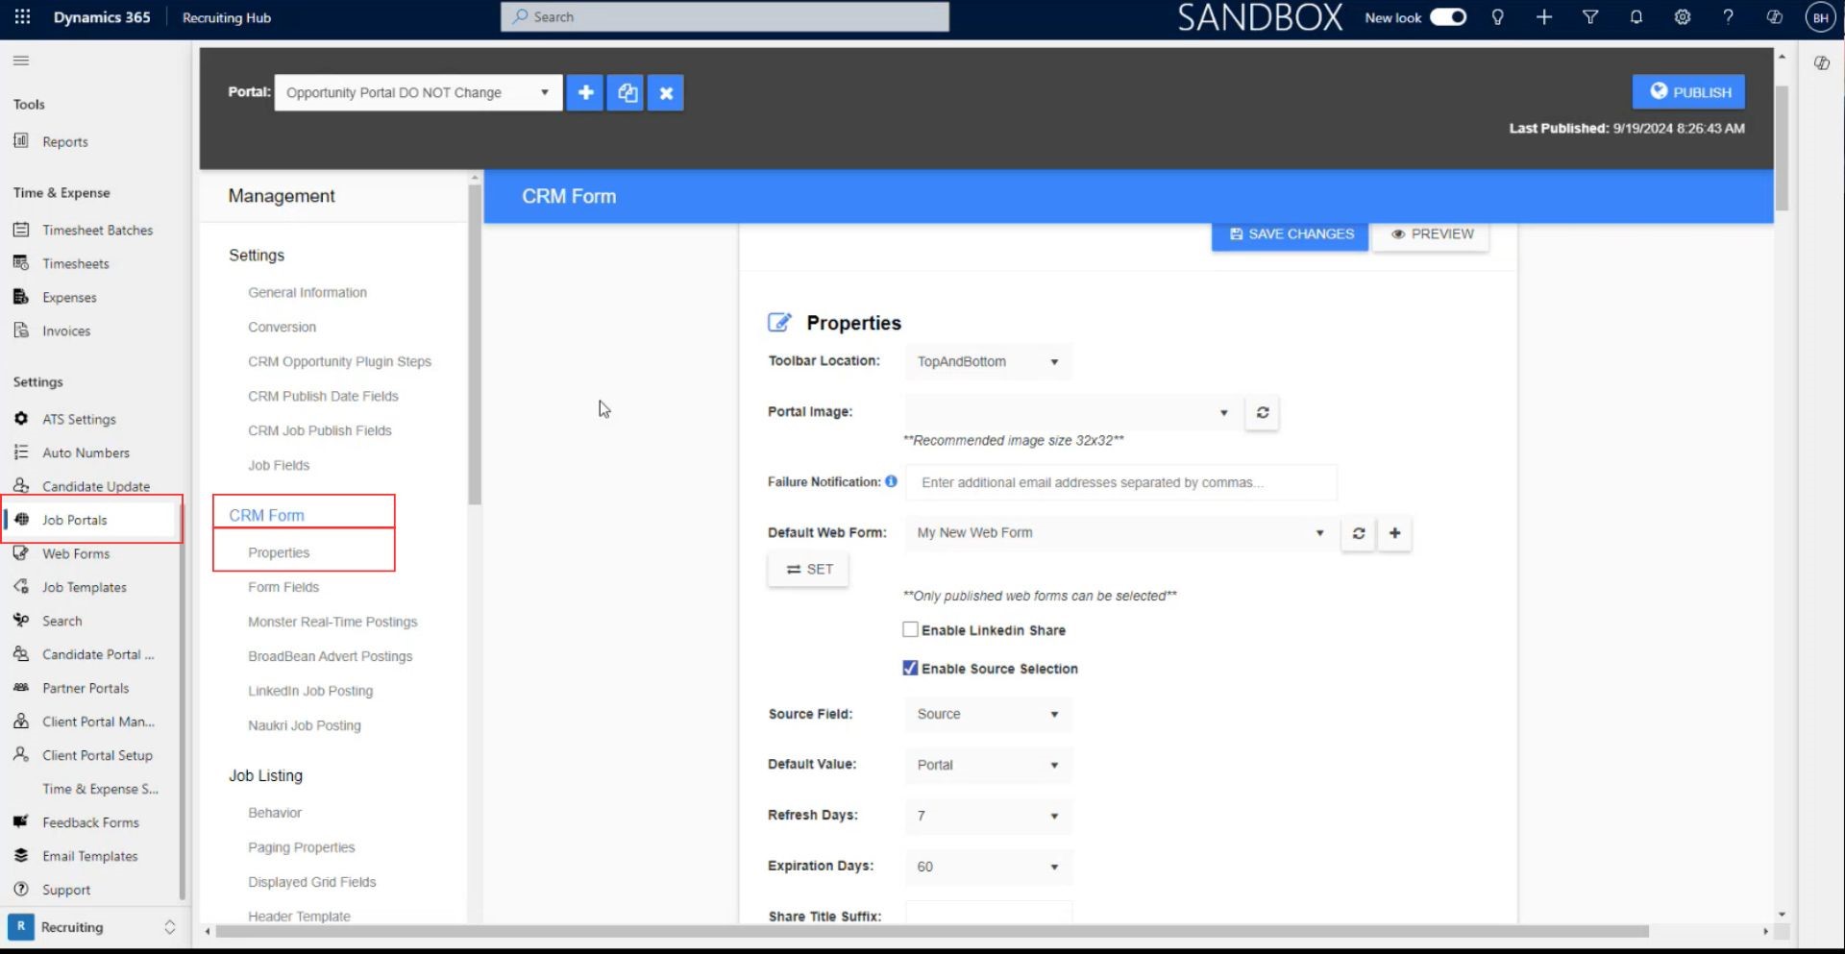Open the settings gear in header

1682,16
